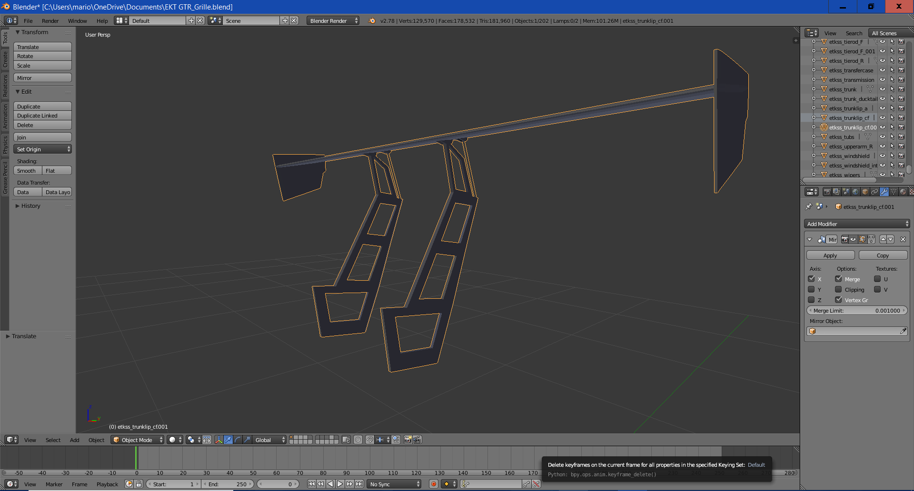Remove the Mirror modifier with X icon
Image resolution: width=914 pixels, height=491 pixels.
click(x=903, y=239)
